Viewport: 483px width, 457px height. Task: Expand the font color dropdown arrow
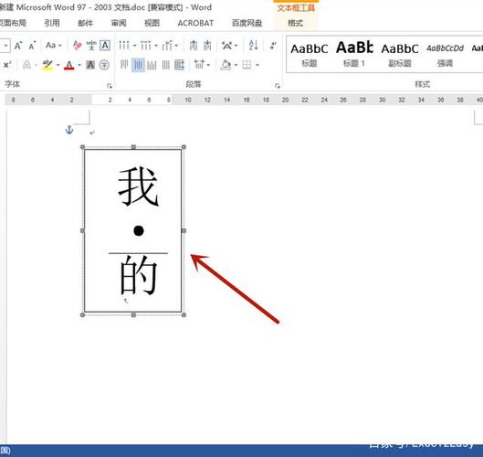pyautogui.click(x=79, y=65)
